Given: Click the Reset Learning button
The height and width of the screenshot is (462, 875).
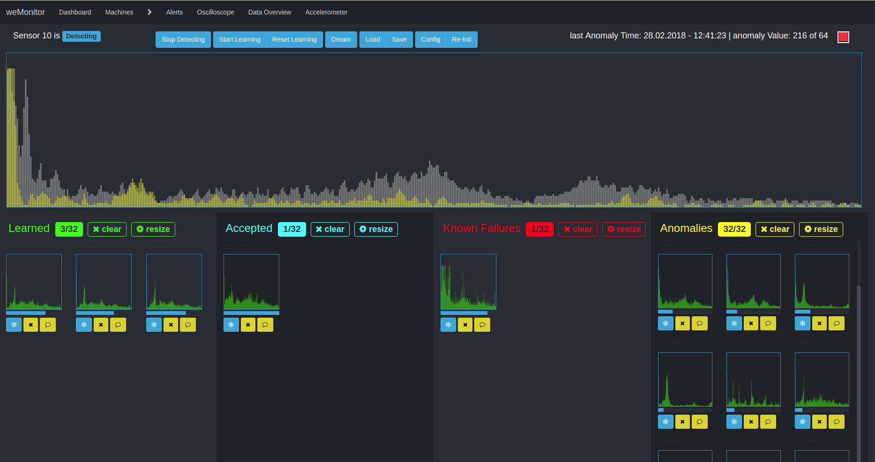Looking at the screenshot, I should pyautogui.click(x=294, y=39).
